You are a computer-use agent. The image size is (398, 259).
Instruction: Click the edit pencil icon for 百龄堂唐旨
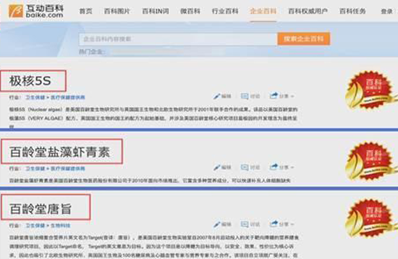point(217,224)
